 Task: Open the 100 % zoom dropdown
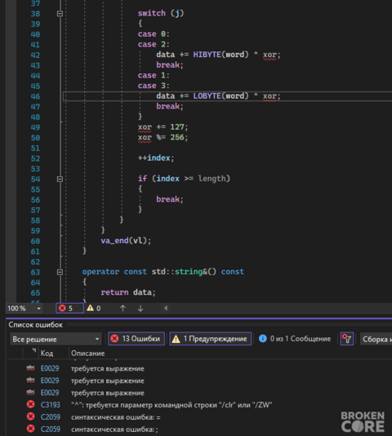(39, 309)
